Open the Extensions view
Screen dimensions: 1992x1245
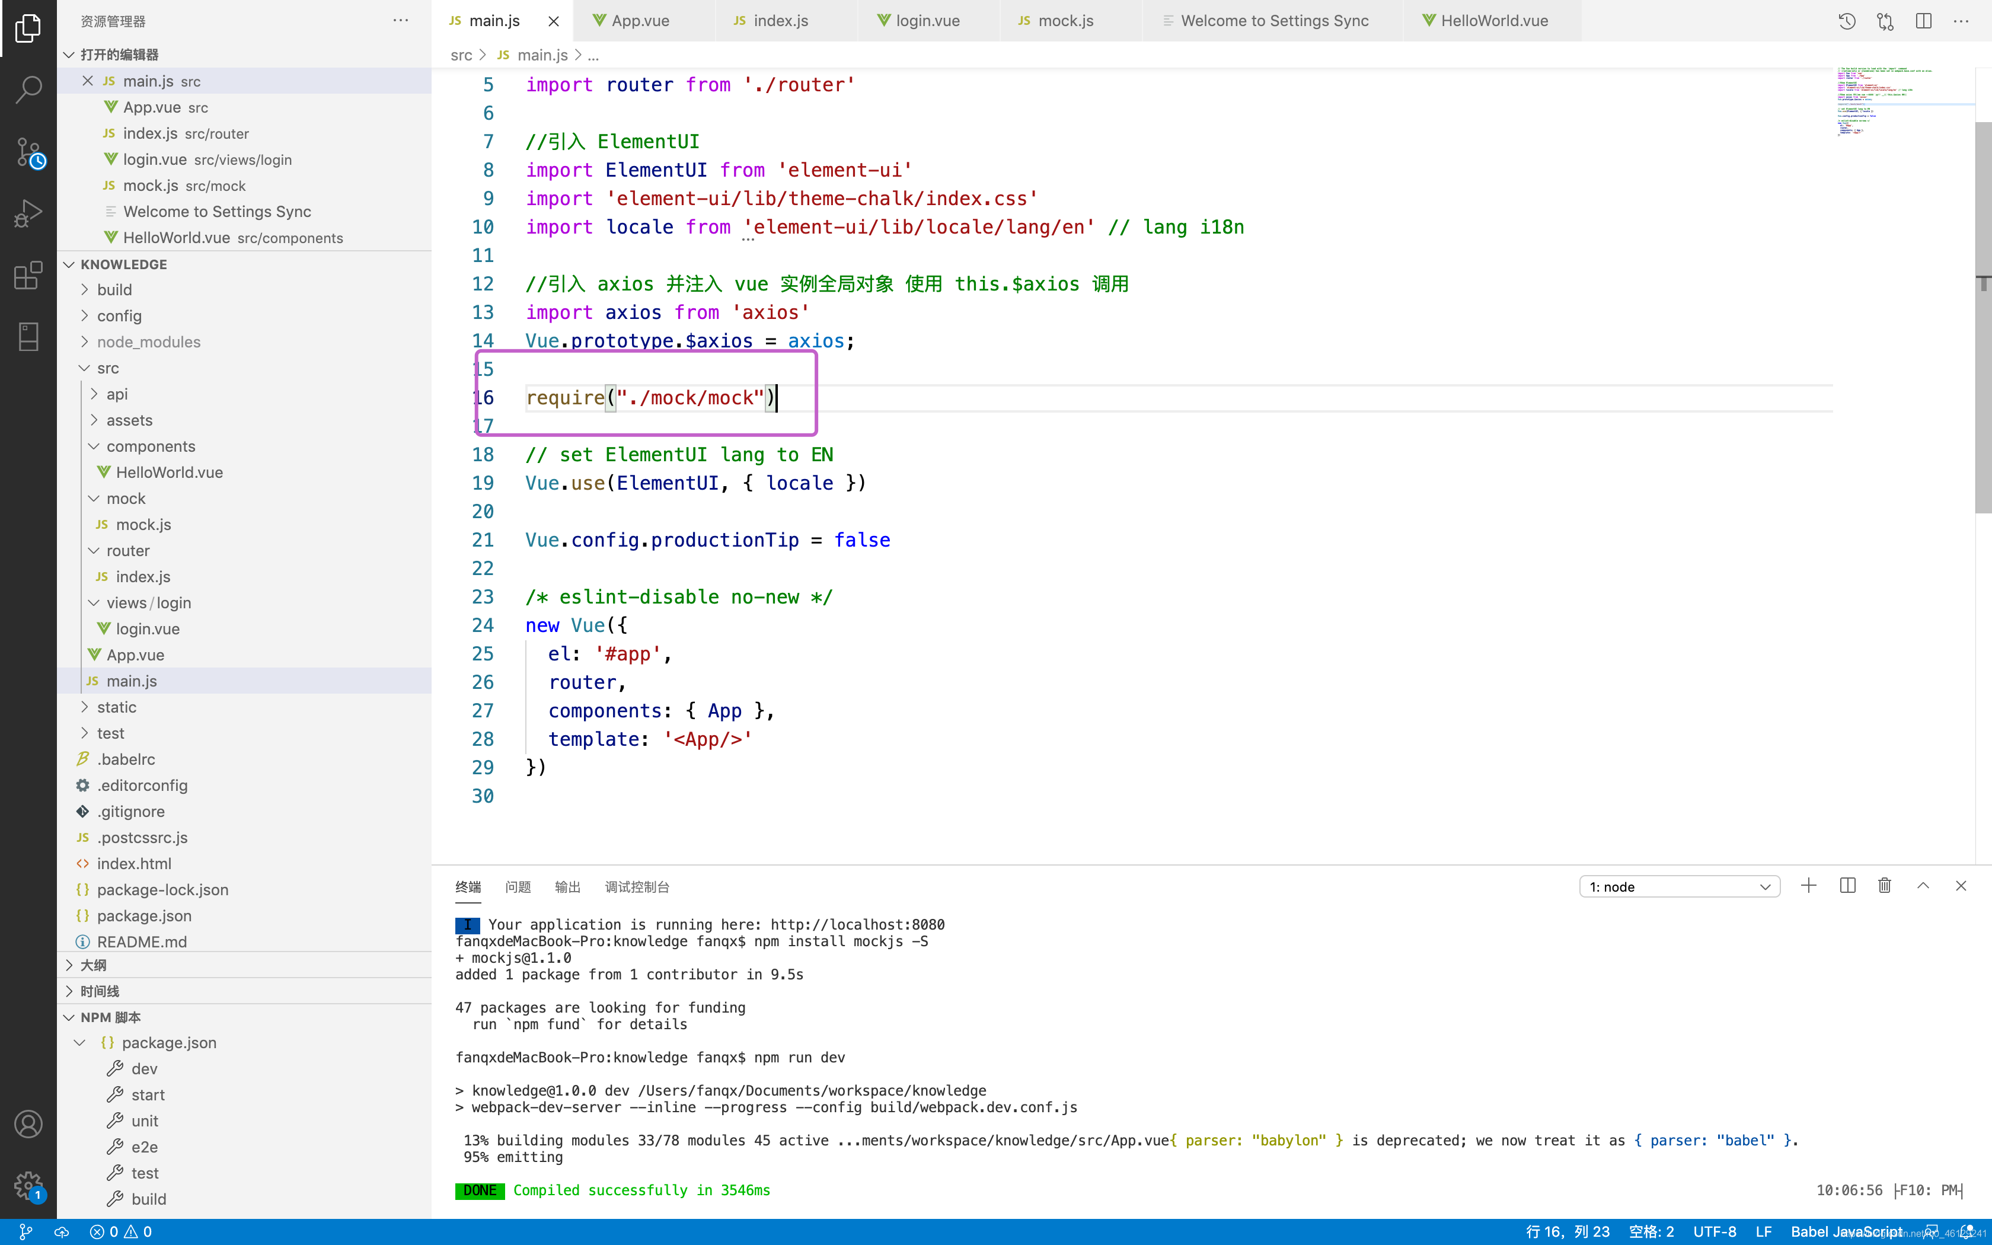tap(28, 275)
